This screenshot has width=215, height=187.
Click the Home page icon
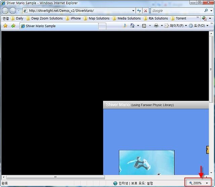132,26
